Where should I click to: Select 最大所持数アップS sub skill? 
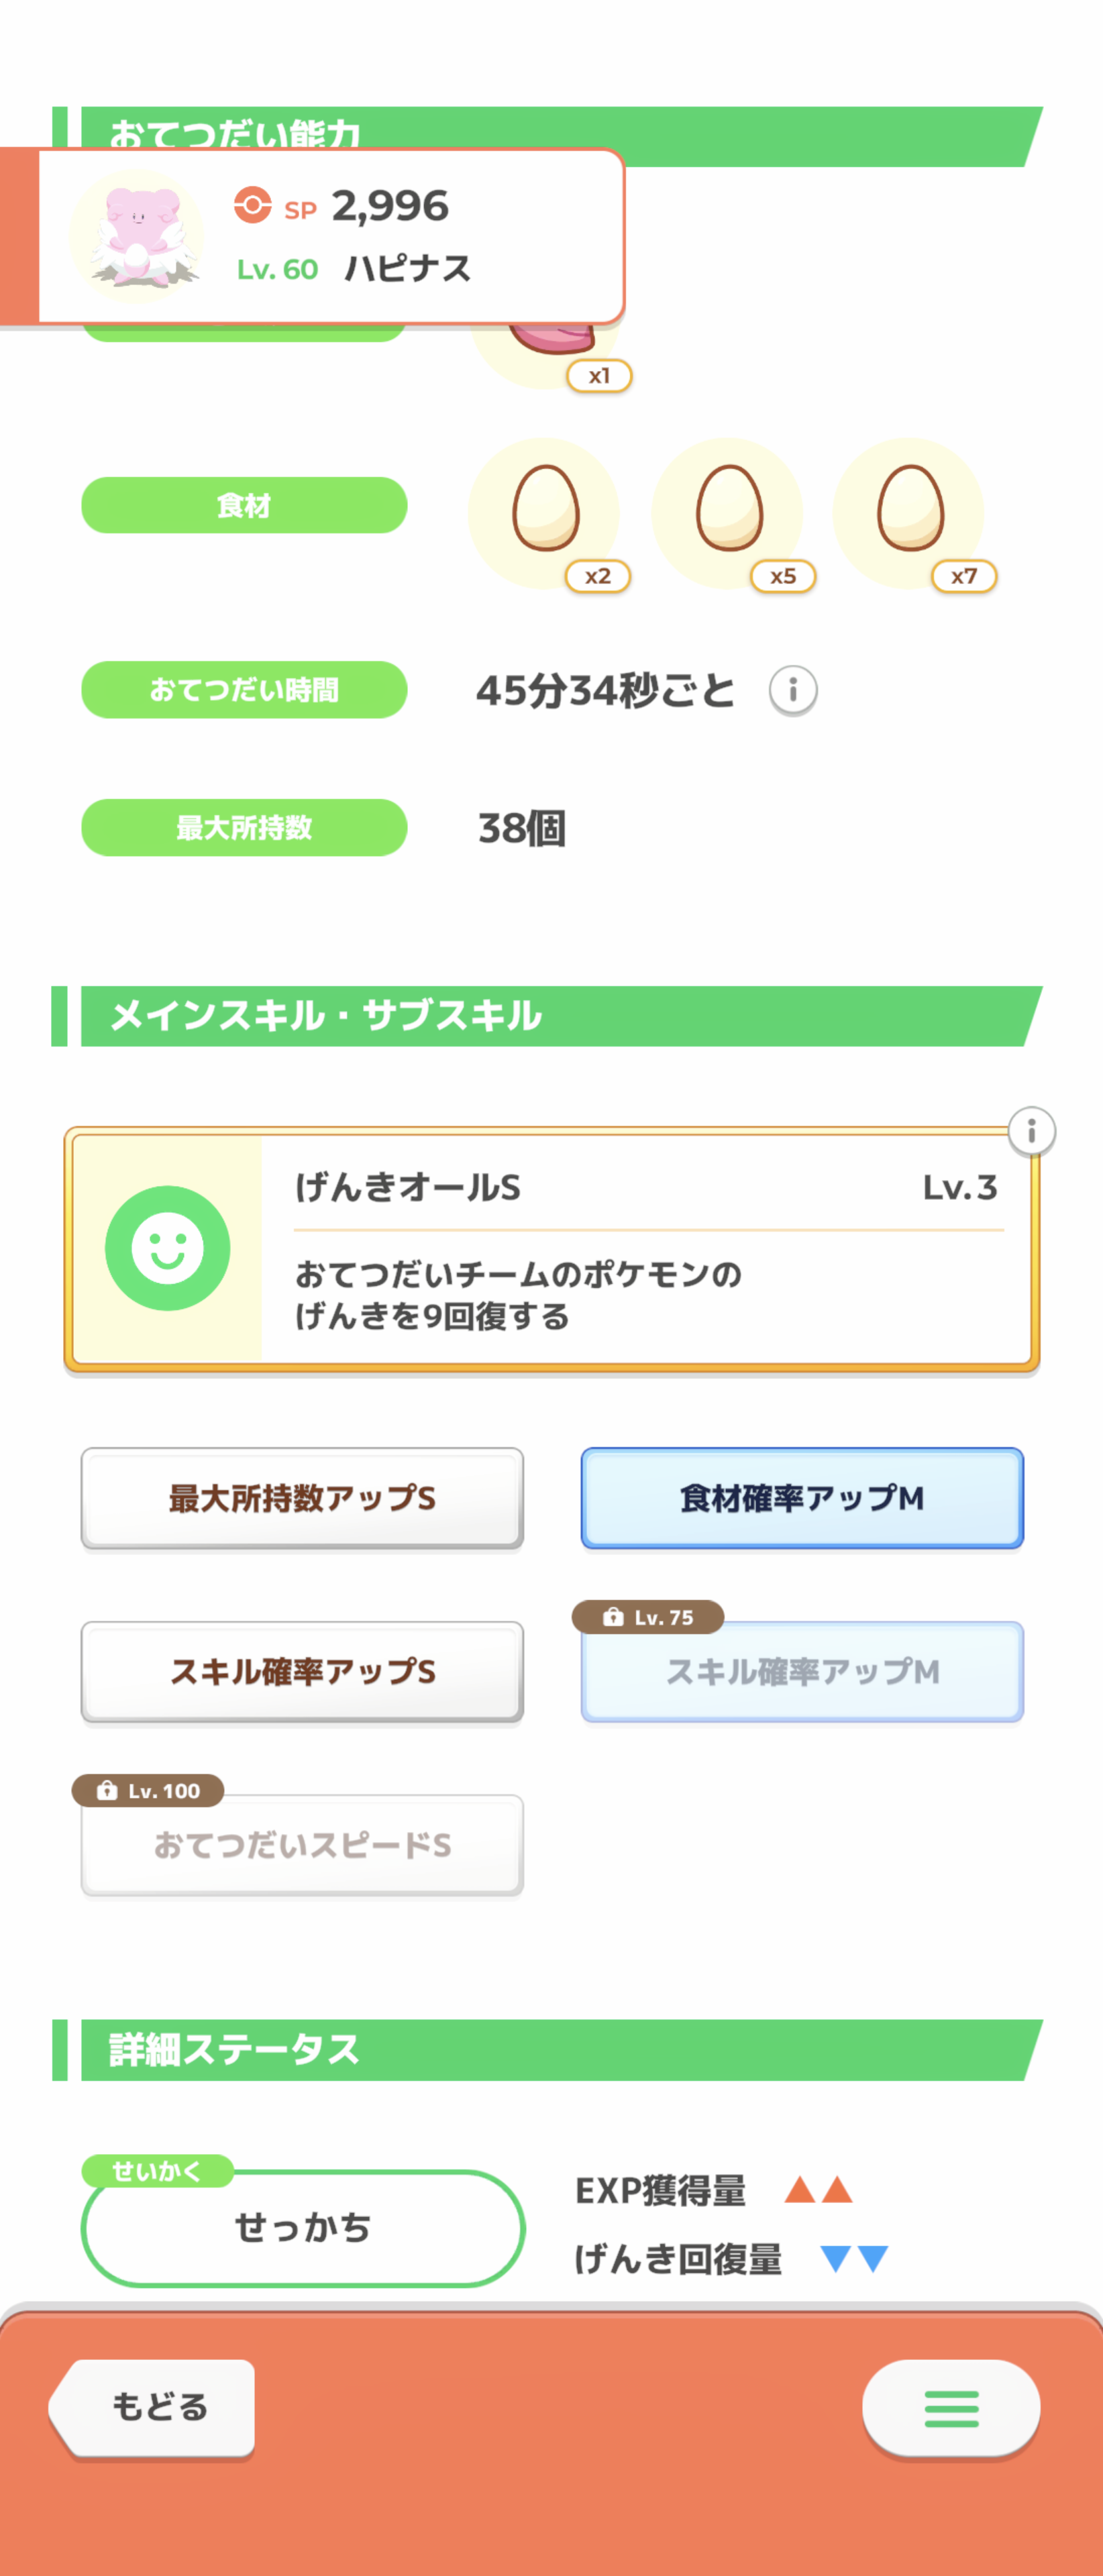[x=302, y=1498]
